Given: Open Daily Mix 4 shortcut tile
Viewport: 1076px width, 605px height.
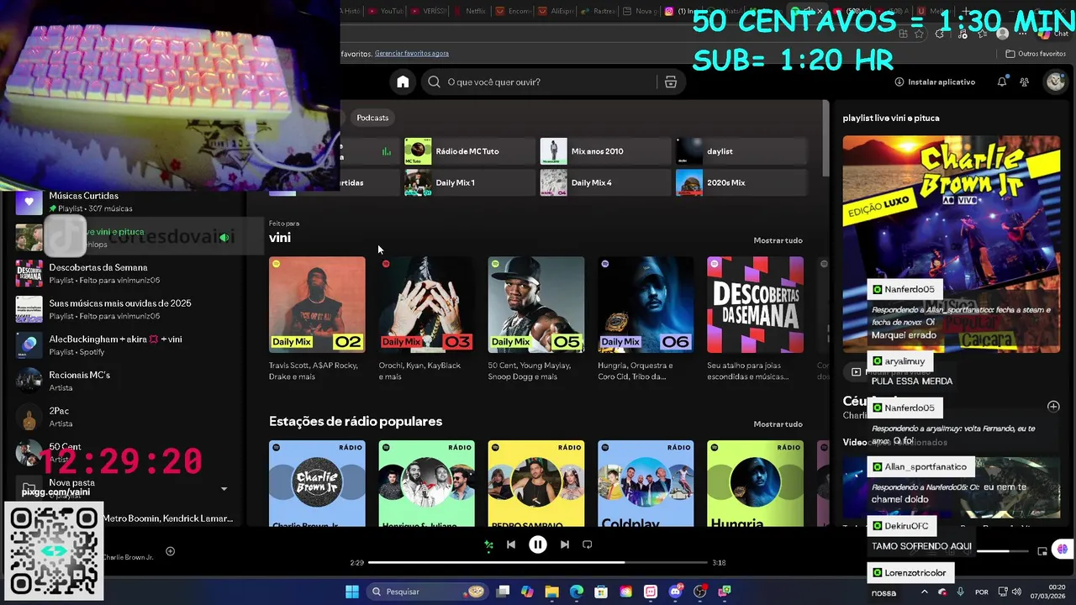Looking at the screenshot, I should point(605,182).
